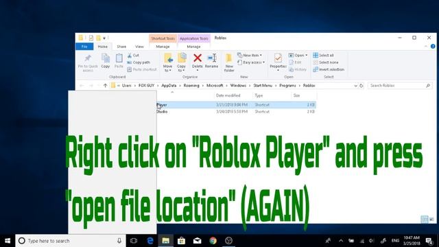
Task: Click FOX GUY in address path
Action: pos(146,86)
